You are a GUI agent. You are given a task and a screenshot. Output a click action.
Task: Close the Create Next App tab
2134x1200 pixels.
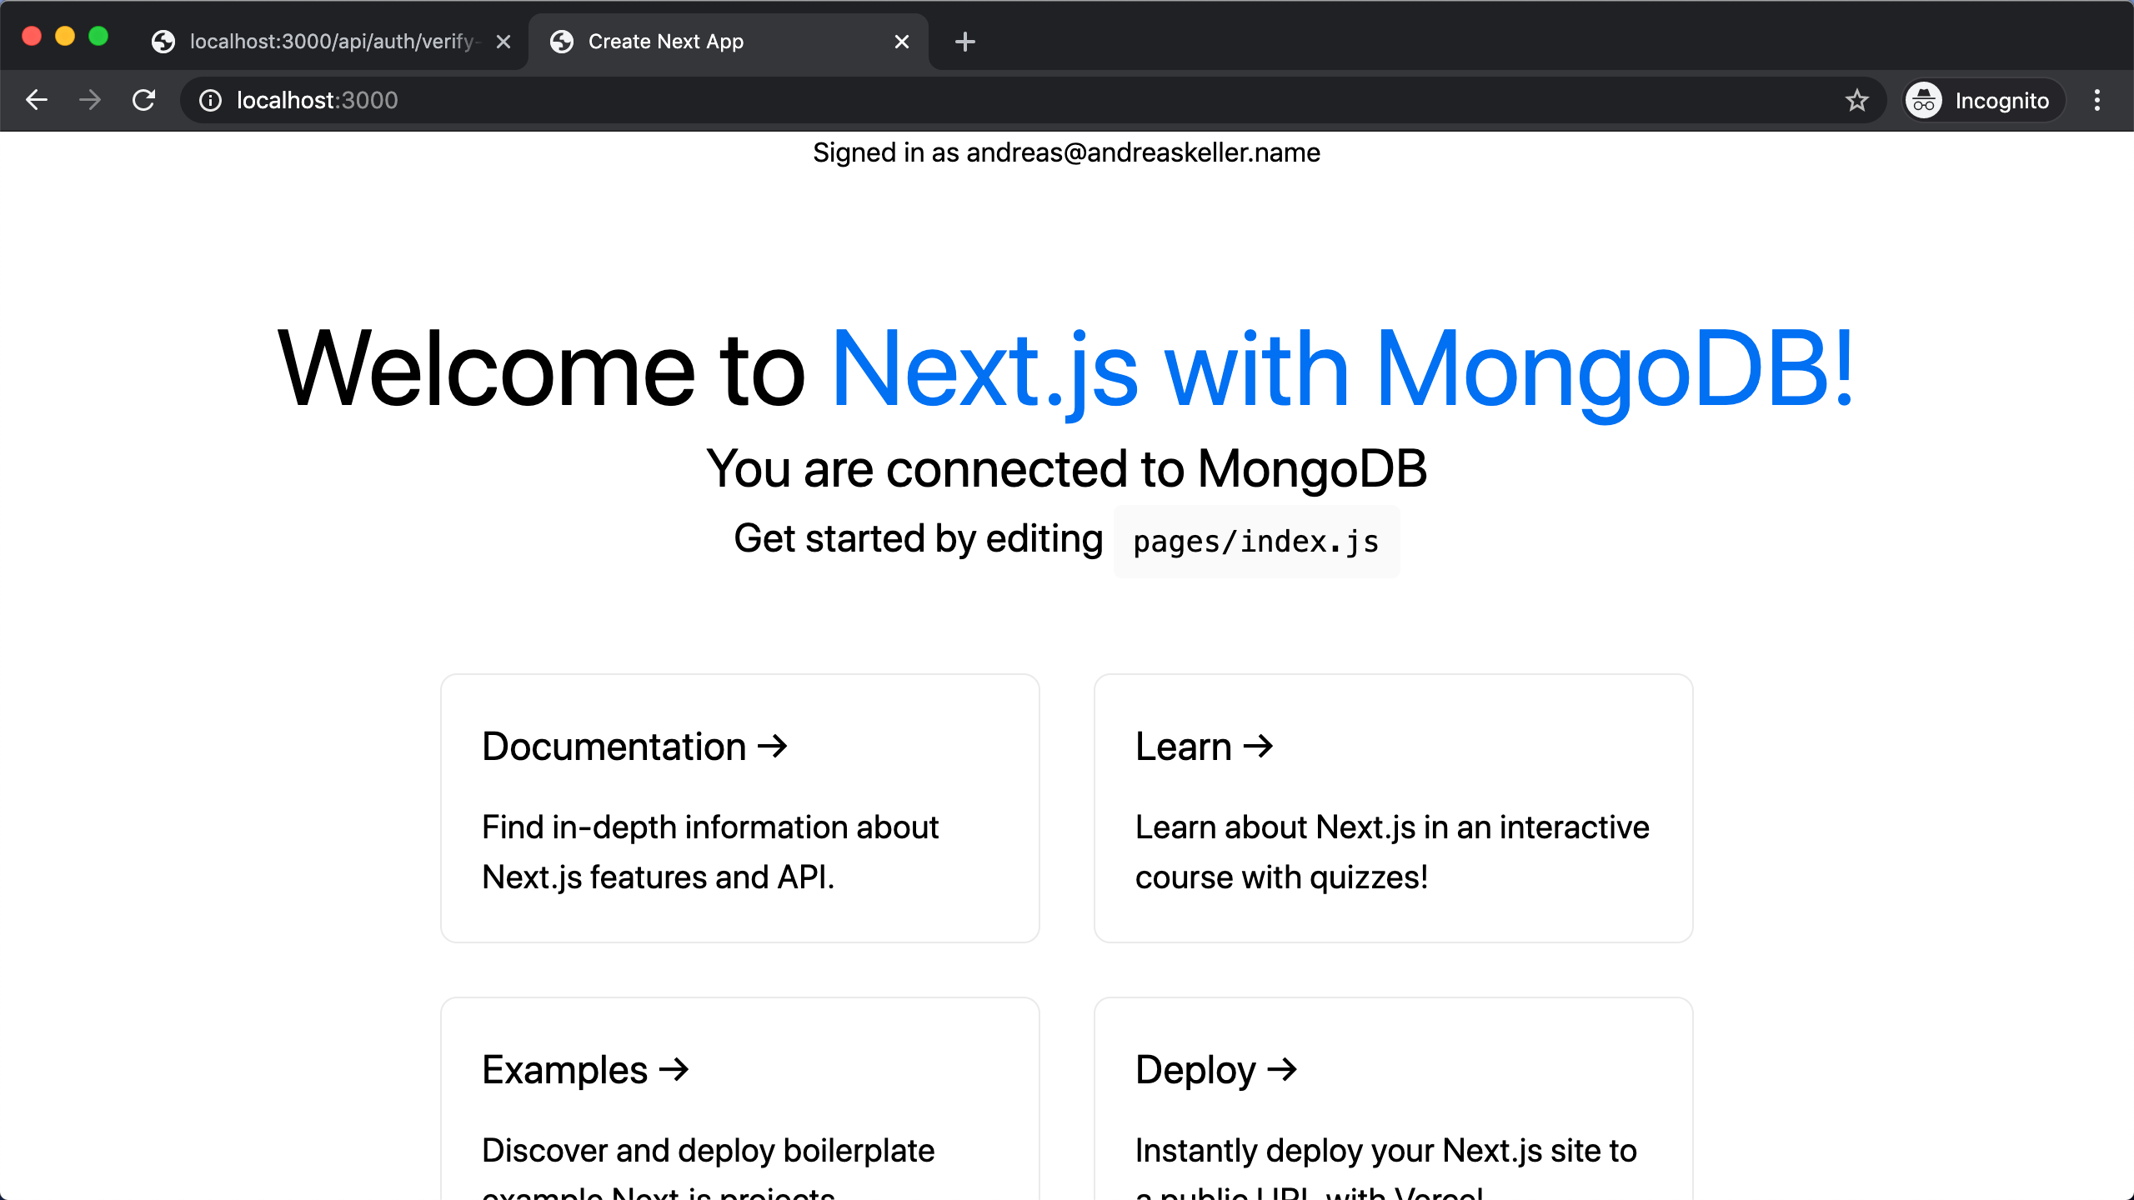(x=902, y=42)
